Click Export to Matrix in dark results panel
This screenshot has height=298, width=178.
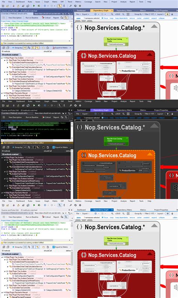[x=60, y=147]
